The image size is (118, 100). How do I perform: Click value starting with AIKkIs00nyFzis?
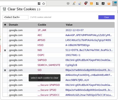[89, 75]
